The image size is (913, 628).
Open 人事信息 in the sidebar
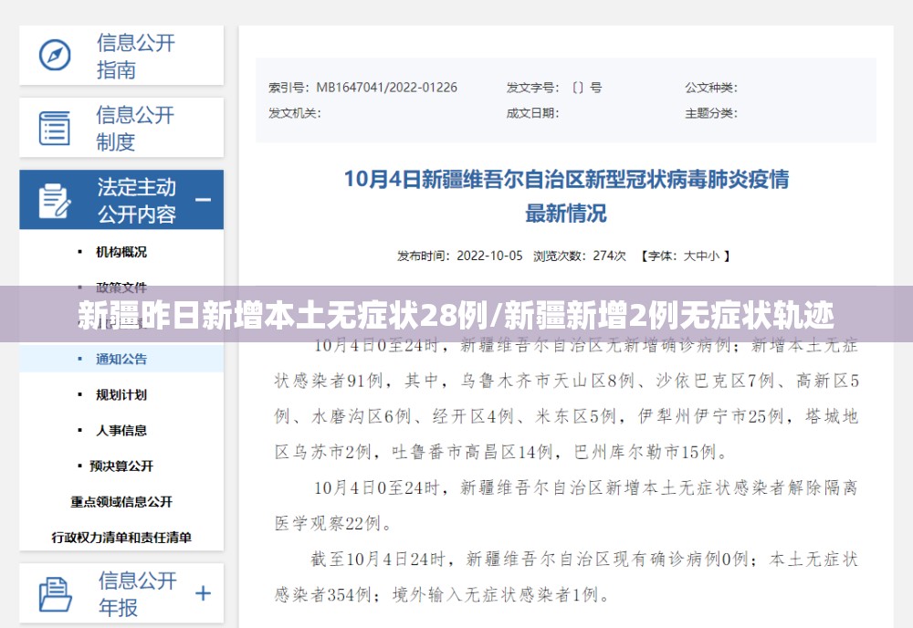coord(121,430)
